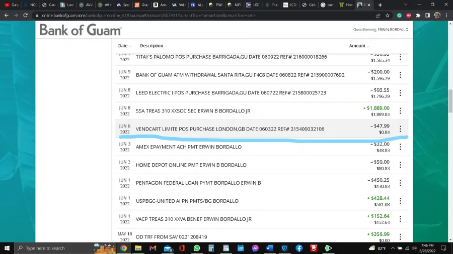The width and height of the screenshot is (453, 254).
Task: Click the Windows taskbar search box
Action: pyautogui.click(x=65, y=248)
